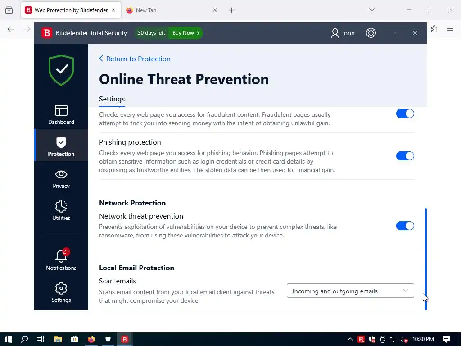Minimize the Bitdefender Total Security window
The height and width of the screenshot is (346, 461).
398,33
